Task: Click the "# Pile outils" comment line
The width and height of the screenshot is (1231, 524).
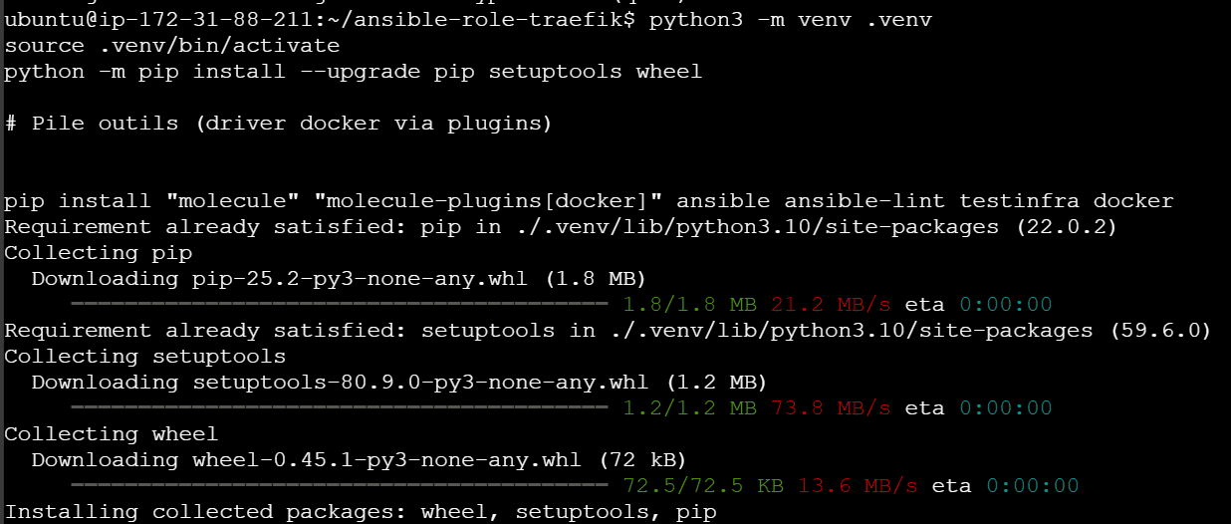Action: tap(278, 124)
